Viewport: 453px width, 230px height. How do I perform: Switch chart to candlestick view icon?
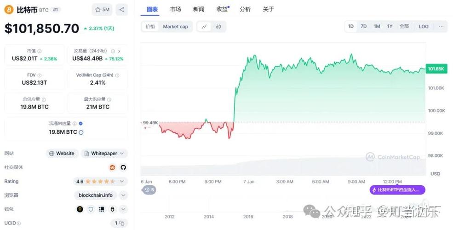[218, 27]
